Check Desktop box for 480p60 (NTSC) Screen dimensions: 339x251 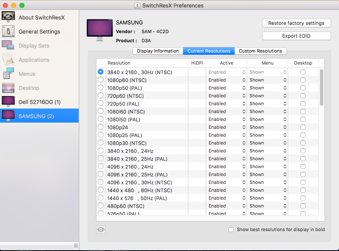click(303, 206)
